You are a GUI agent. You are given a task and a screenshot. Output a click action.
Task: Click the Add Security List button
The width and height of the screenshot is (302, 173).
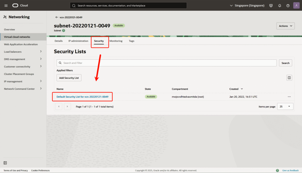click(69, 78)
